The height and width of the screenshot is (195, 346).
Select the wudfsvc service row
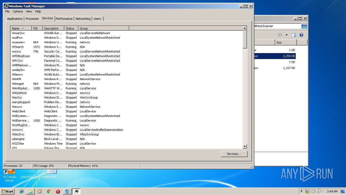(127, 38)
